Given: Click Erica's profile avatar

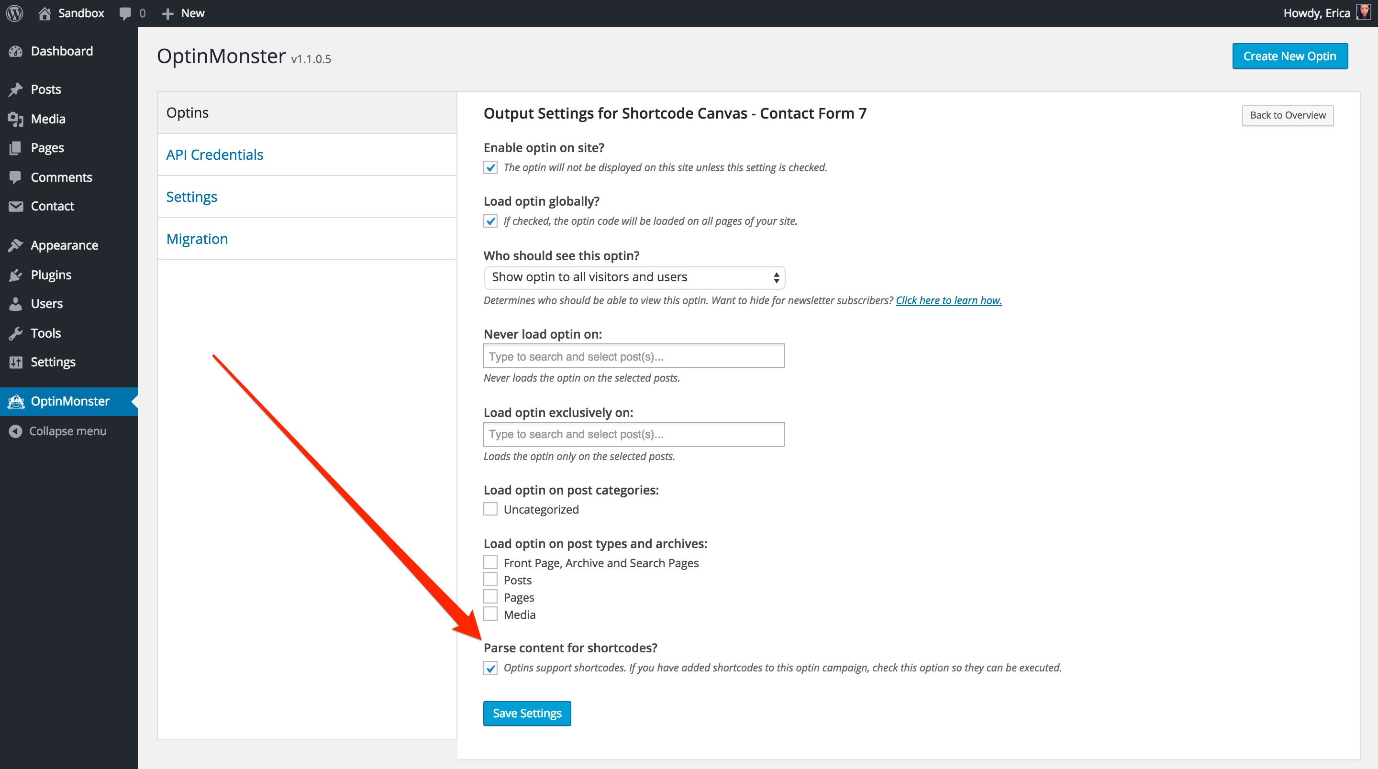Looking at the screenshot, I should (x=1363, y=13).
